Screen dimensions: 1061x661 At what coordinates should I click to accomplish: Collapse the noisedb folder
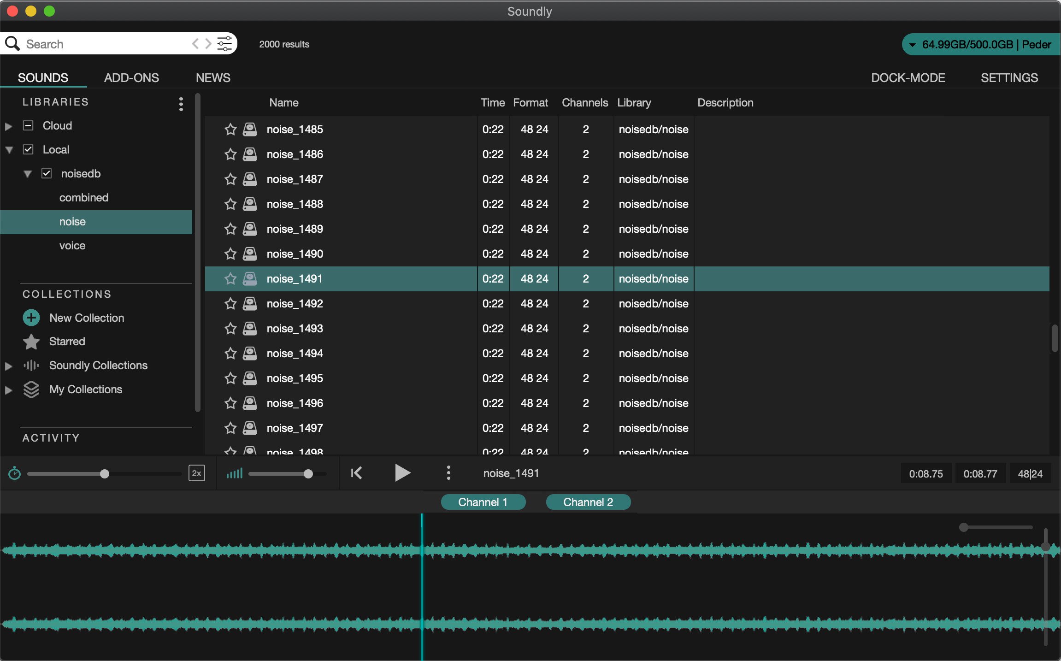pyautogui.click(x=28, y=174)
